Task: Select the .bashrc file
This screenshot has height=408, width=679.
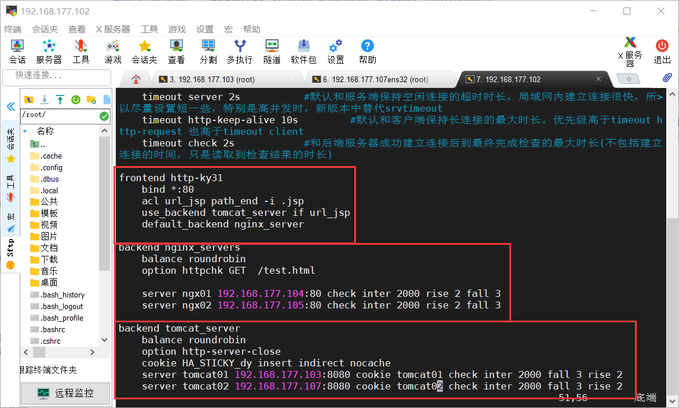Action: [x=47, y=330]
